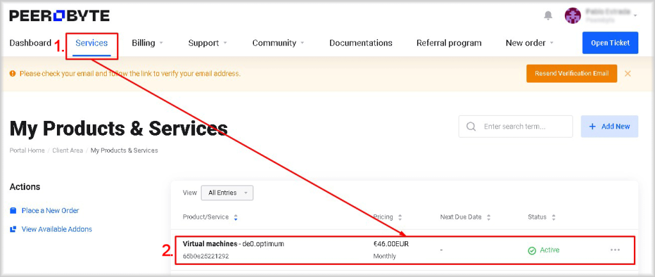Viewport: 655px width, 277px height.
Task: Go to Client Area breadcrumb
Action: coord(68,150)
